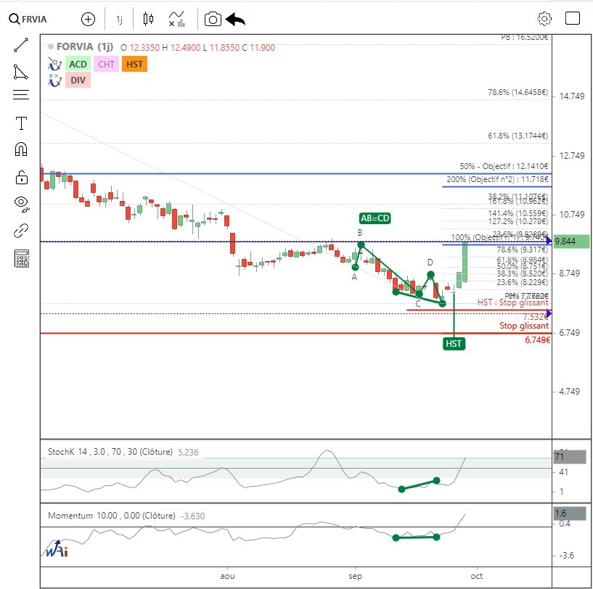Click the 'oct' month label on time axis
Screen dimensions: 593x589
477,576
